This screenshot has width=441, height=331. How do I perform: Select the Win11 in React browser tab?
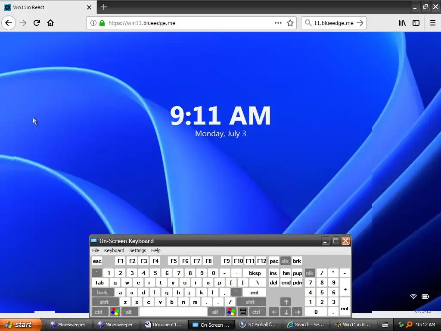click(x=48, y=7)
